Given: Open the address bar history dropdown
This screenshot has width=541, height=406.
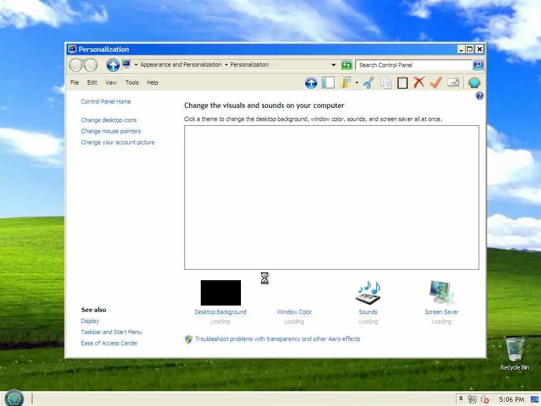Looking at the screenshot, I should (x=333, y=64).
